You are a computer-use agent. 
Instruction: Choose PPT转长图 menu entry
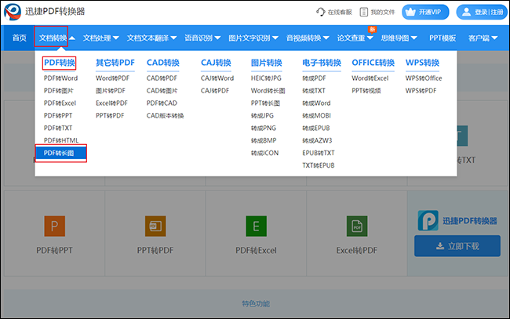265,103
